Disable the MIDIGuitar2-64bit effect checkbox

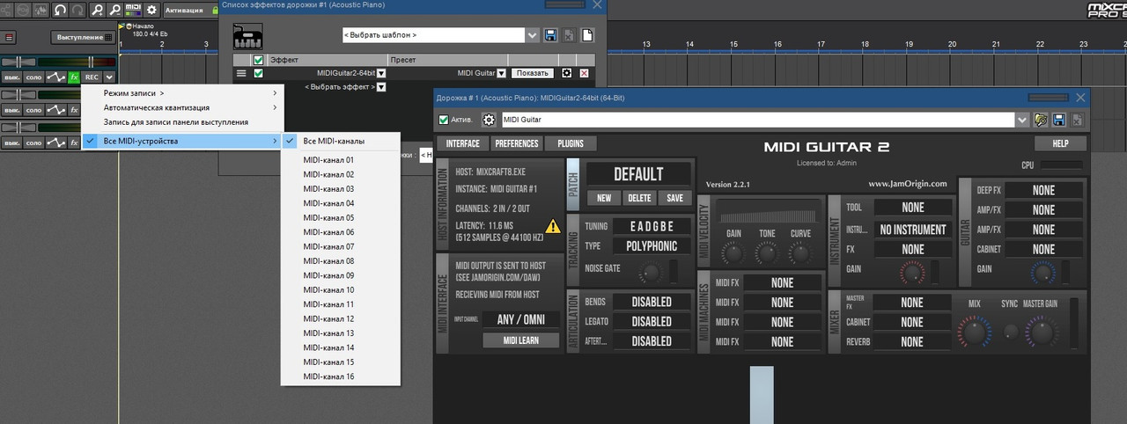click(258, 73)
